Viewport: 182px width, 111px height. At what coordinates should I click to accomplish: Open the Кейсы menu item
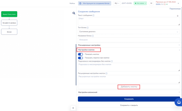(x=72, y=3)
